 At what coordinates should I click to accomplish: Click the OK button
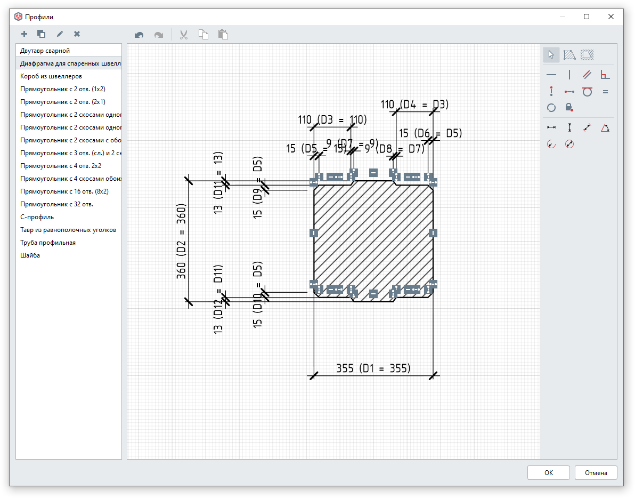549,473
